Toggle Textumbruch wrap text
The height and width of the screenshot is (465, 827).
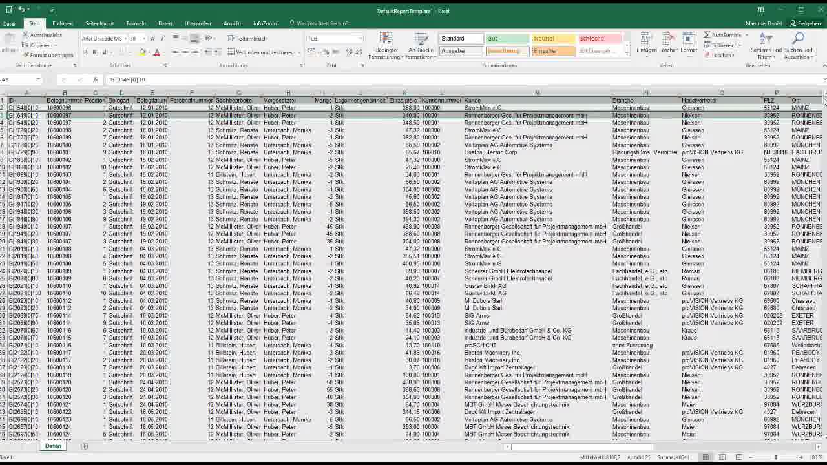247,39
